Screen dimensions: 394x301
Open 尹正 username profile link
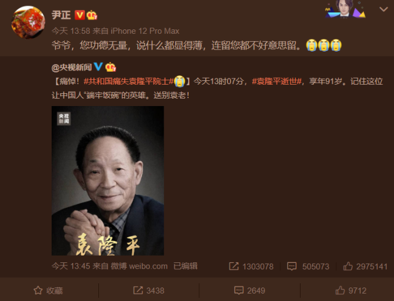click(61, 15)
